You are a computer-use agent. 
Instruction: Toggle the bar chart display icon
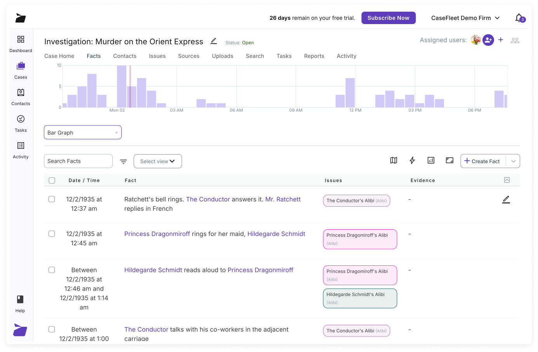pos(431,160)
